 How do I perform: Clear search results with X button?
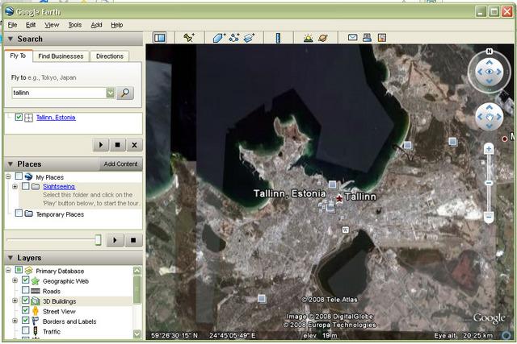pos(134,145)
